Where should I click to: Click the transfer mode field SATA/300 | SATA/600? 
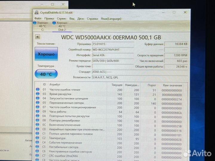(x=113, y=61)
